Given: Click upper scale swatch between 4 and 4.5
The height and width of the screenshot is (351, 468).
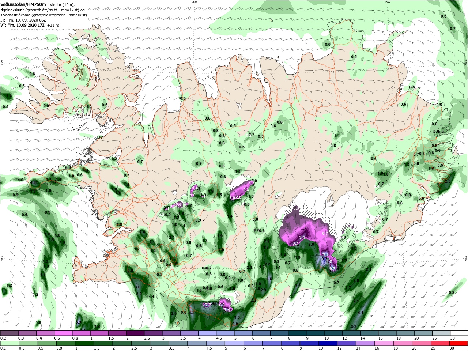Looking at the screenshot, I should pyautogui.click(x=207, y=333).
